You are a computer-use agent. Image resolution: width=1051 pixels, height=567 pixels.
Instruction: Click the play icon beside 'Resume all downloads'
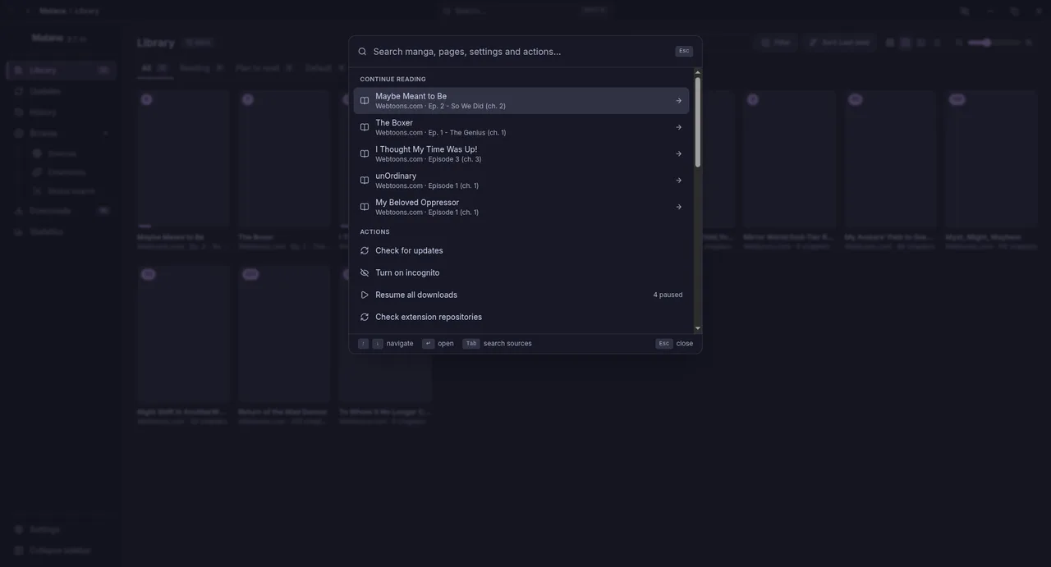click(365, 295)
